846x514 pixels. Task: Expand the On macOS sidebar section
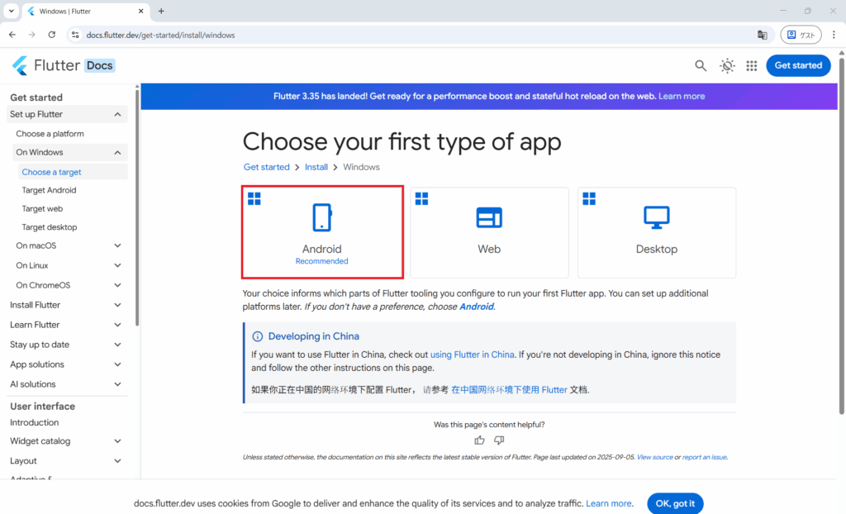tap(117, 245)
